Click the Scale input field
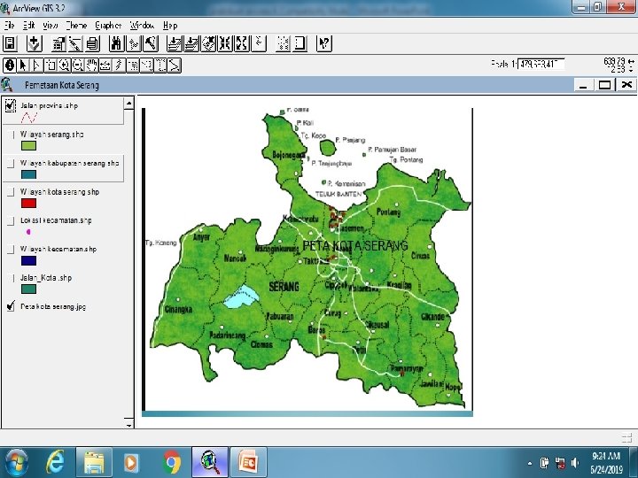This screenshot has height=478, width=638. pyautogui.click(x=541, y=65)
